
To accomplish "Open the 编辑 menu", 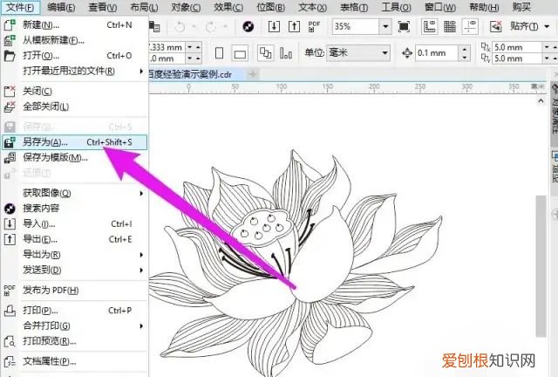I will coord(61,7).
